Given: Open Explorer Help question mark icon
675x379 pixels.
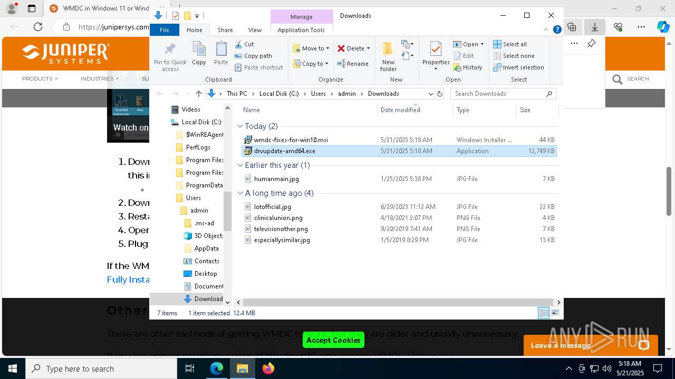Looking at the screenshot, I should click(557, 30).
